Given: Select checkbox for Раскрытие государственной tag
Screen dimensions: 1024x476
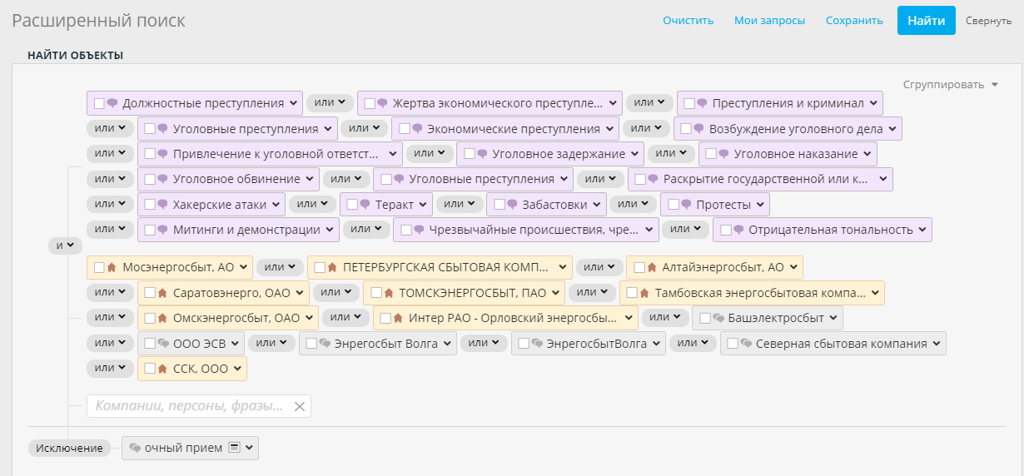Looking at the screenshot, I should (x=640, y=179).
